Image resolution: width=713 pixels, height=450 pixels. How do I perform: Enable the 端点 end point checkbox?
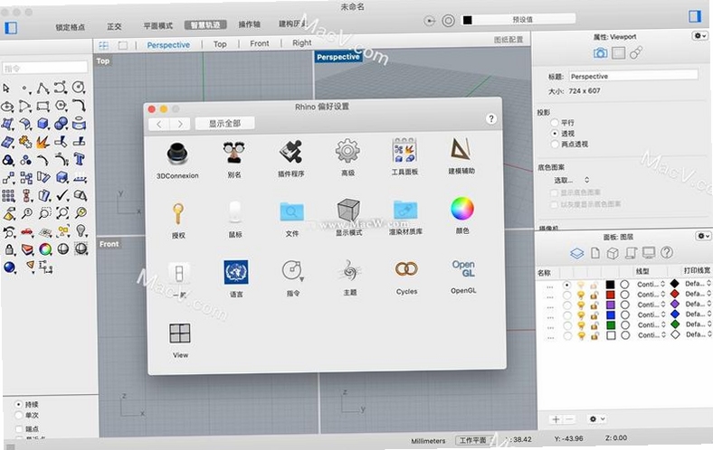tap(19, 428)
